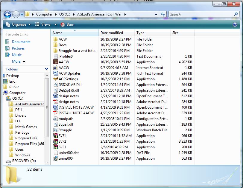Screen dimensions: 243x188
Task: Click the Struggle batch file icon
Action: [x=55, y=130]
